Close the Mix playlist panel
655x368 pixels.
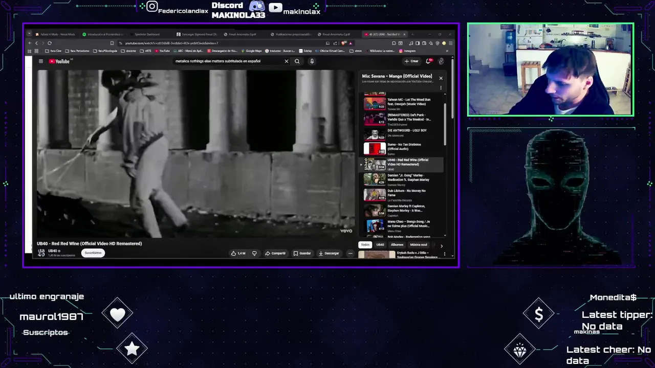click(x=441, y=78)
